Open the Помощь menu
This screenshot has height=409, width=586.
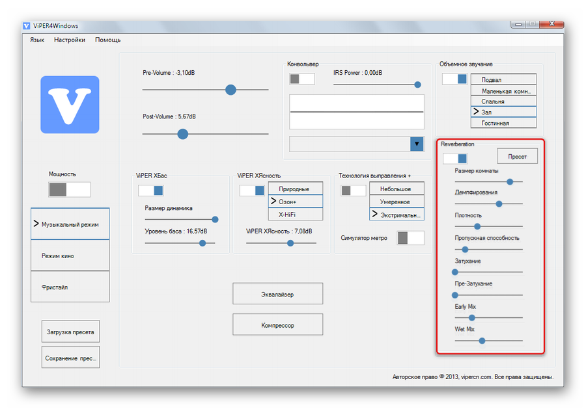pos(107,40)
